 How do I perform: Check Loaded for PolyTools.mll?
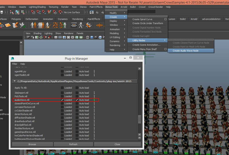pyautogui.click(x=62, y=96)
